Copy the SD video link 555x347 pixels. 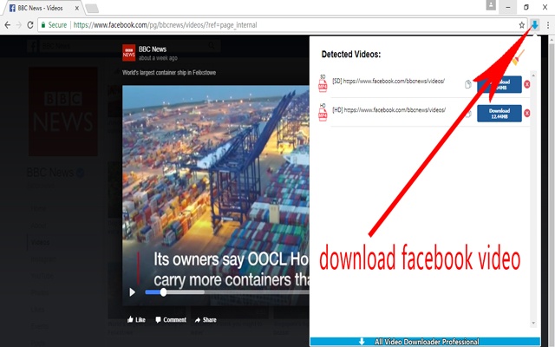coord(468,84)
